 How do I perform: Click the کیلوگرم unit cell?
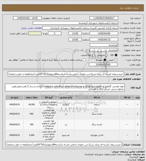[66, 105]
